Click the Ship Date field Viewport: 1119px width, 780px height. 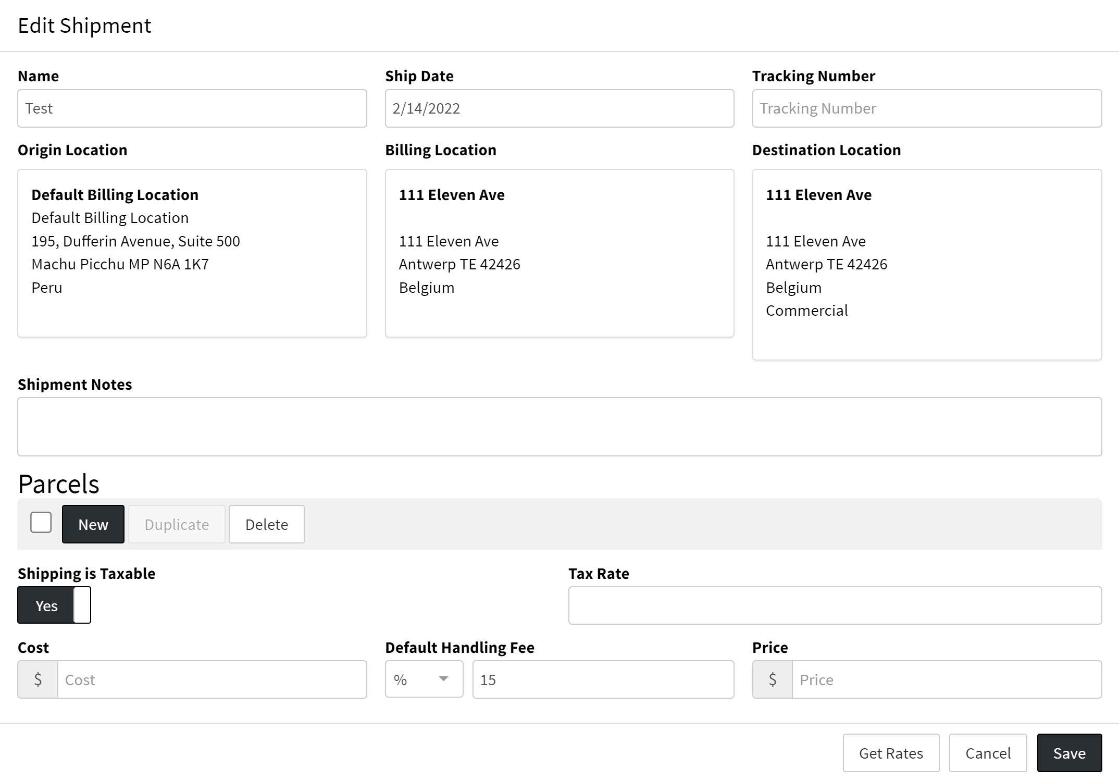[559, 108]
